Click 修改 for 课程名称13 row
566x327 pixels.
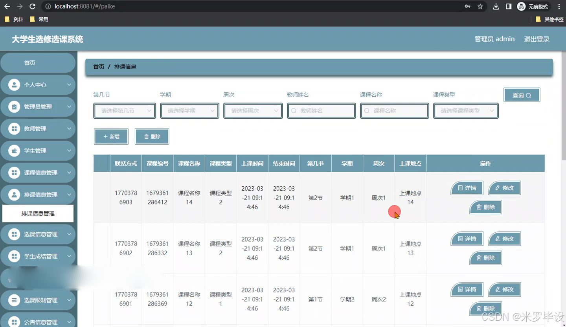click(504, 239)
